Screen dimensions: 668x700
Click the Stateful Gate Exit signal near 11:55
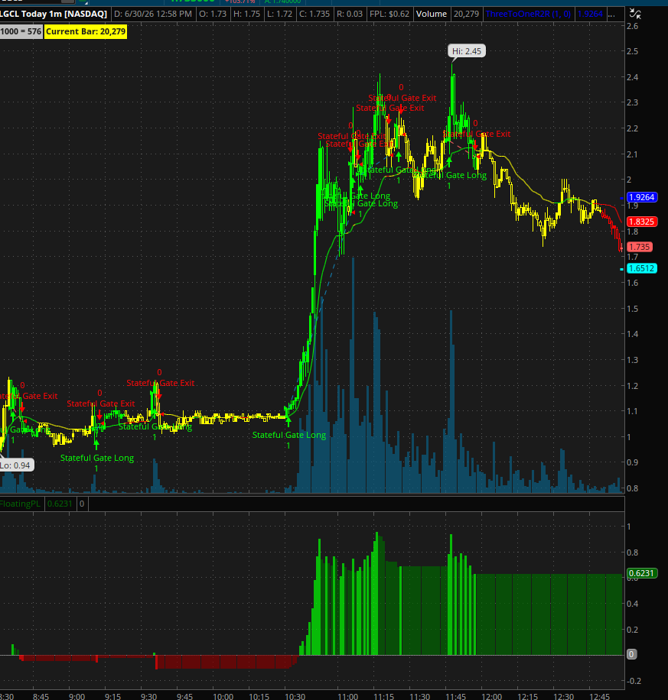477,134
